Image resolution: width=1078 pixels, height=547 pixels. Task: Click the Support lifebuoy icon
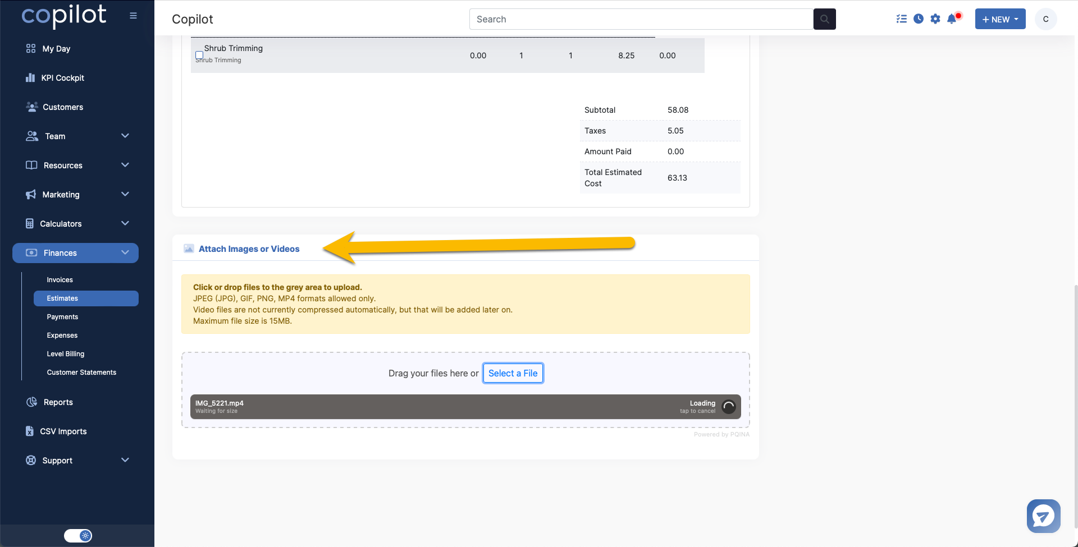coord(31,460)
